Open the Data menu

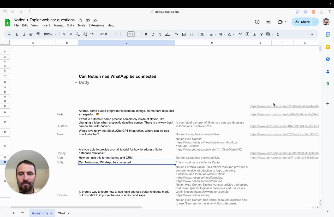(70, 25)
